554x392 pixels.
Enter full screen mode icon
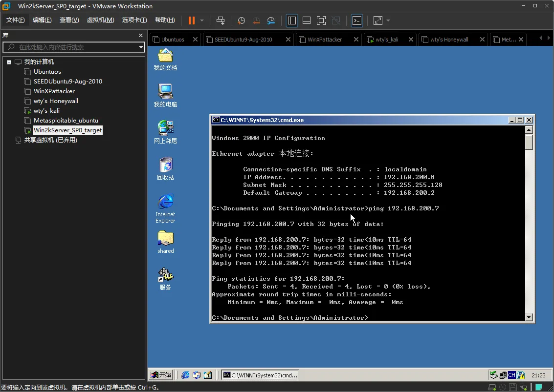point(321,21)
